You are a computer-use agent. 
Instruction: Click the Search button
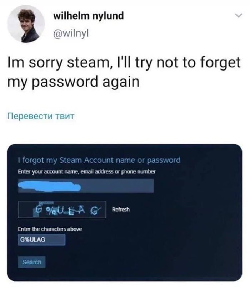[x=32, y=262]
